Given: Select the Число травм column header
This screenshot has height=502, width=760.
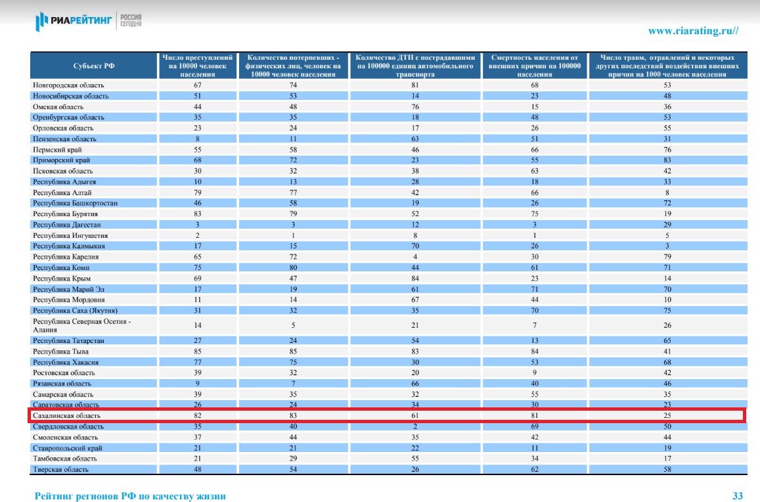Looking at the screenshot, I should (x=666, y=66).
